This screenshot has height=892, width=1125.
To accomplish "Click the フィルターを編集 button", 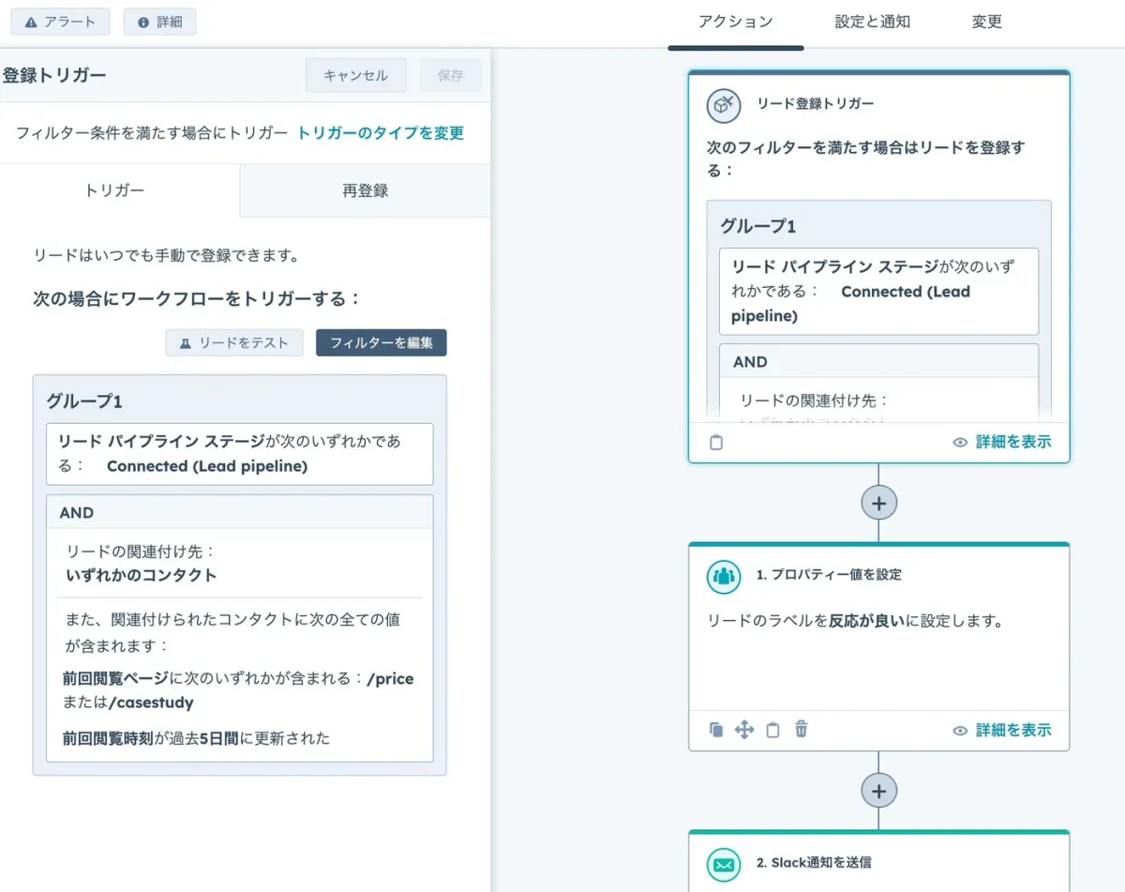I will [x=381, y=342].
